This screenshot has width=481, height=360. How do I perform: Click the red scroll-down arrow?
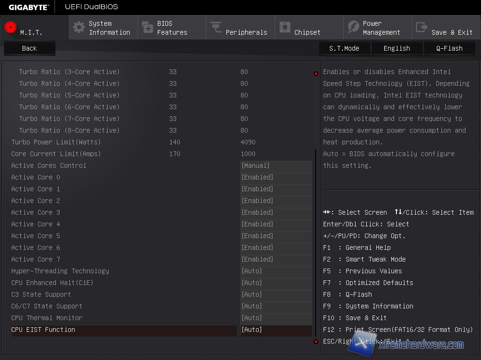316,342
